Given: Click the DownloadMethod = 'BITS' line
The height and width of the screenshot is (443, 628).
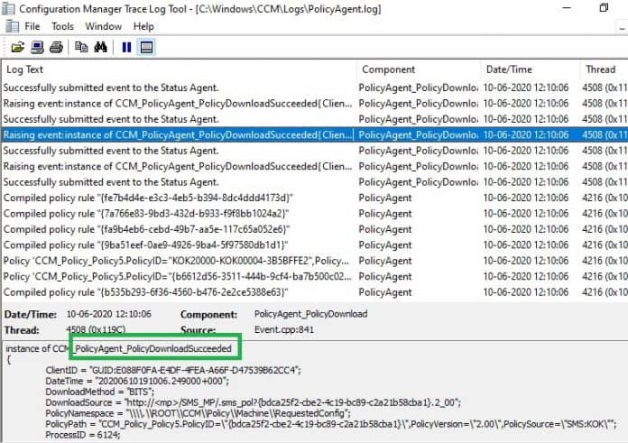Looking at the screenshot, I should click(x=100, y=392).
